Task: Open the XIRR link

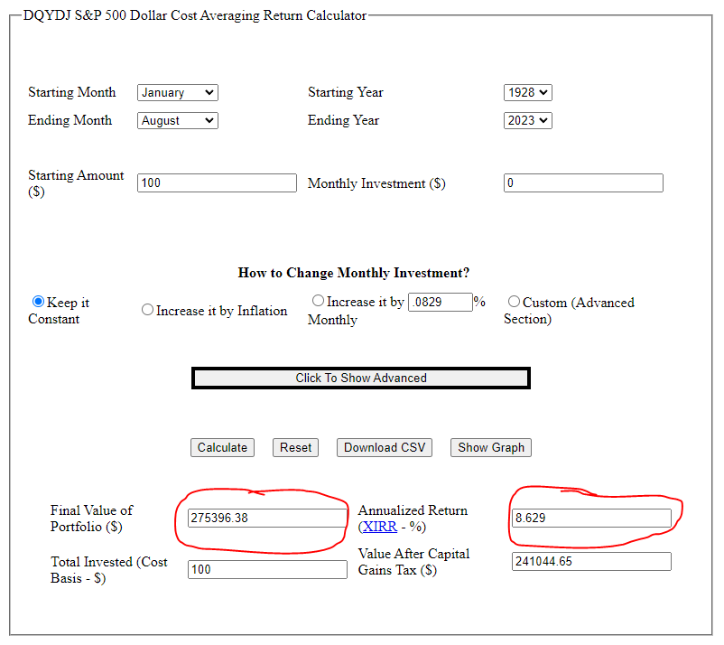Action: 379,527
